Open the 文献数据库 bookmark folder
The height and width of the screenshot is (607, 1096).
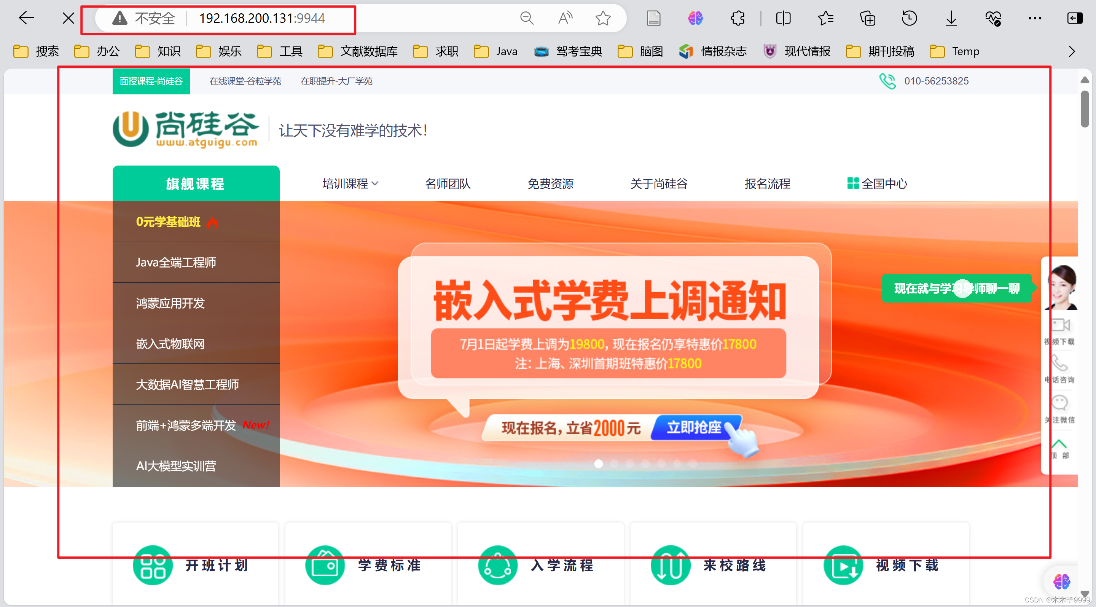click(x=357, y=51)
